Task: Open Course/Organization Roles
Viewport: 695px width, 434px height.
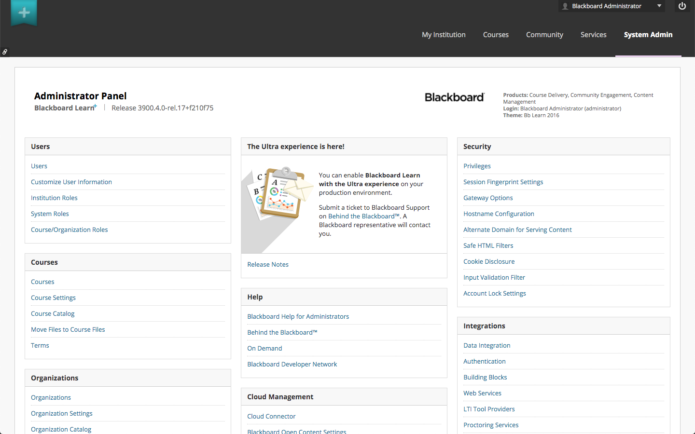Action: click(x=69, y=230)
